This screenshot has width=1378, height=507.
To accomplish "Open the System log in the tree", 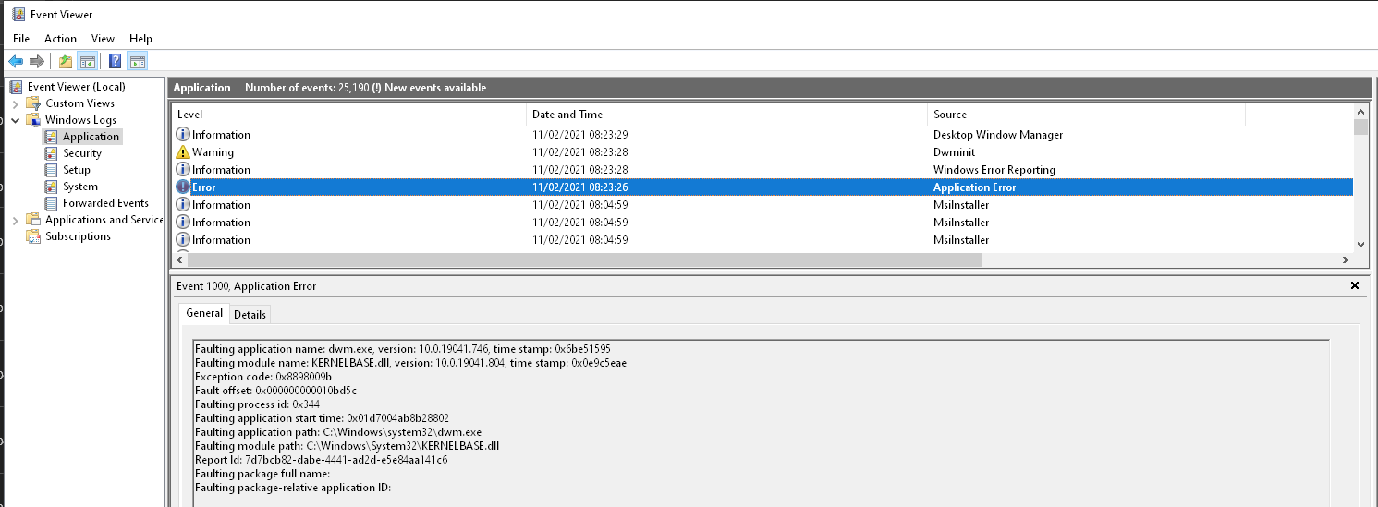I will [79, 187].
